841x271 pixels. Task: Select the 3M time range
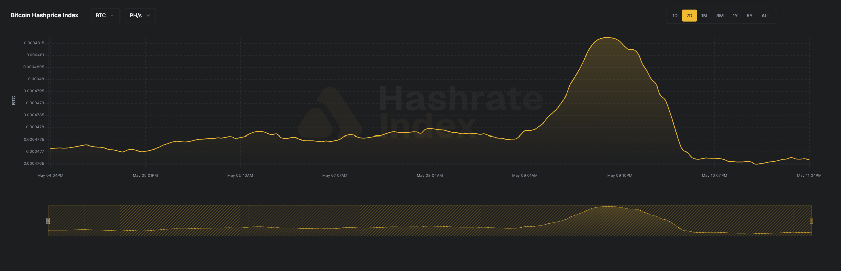coord(720,16)
